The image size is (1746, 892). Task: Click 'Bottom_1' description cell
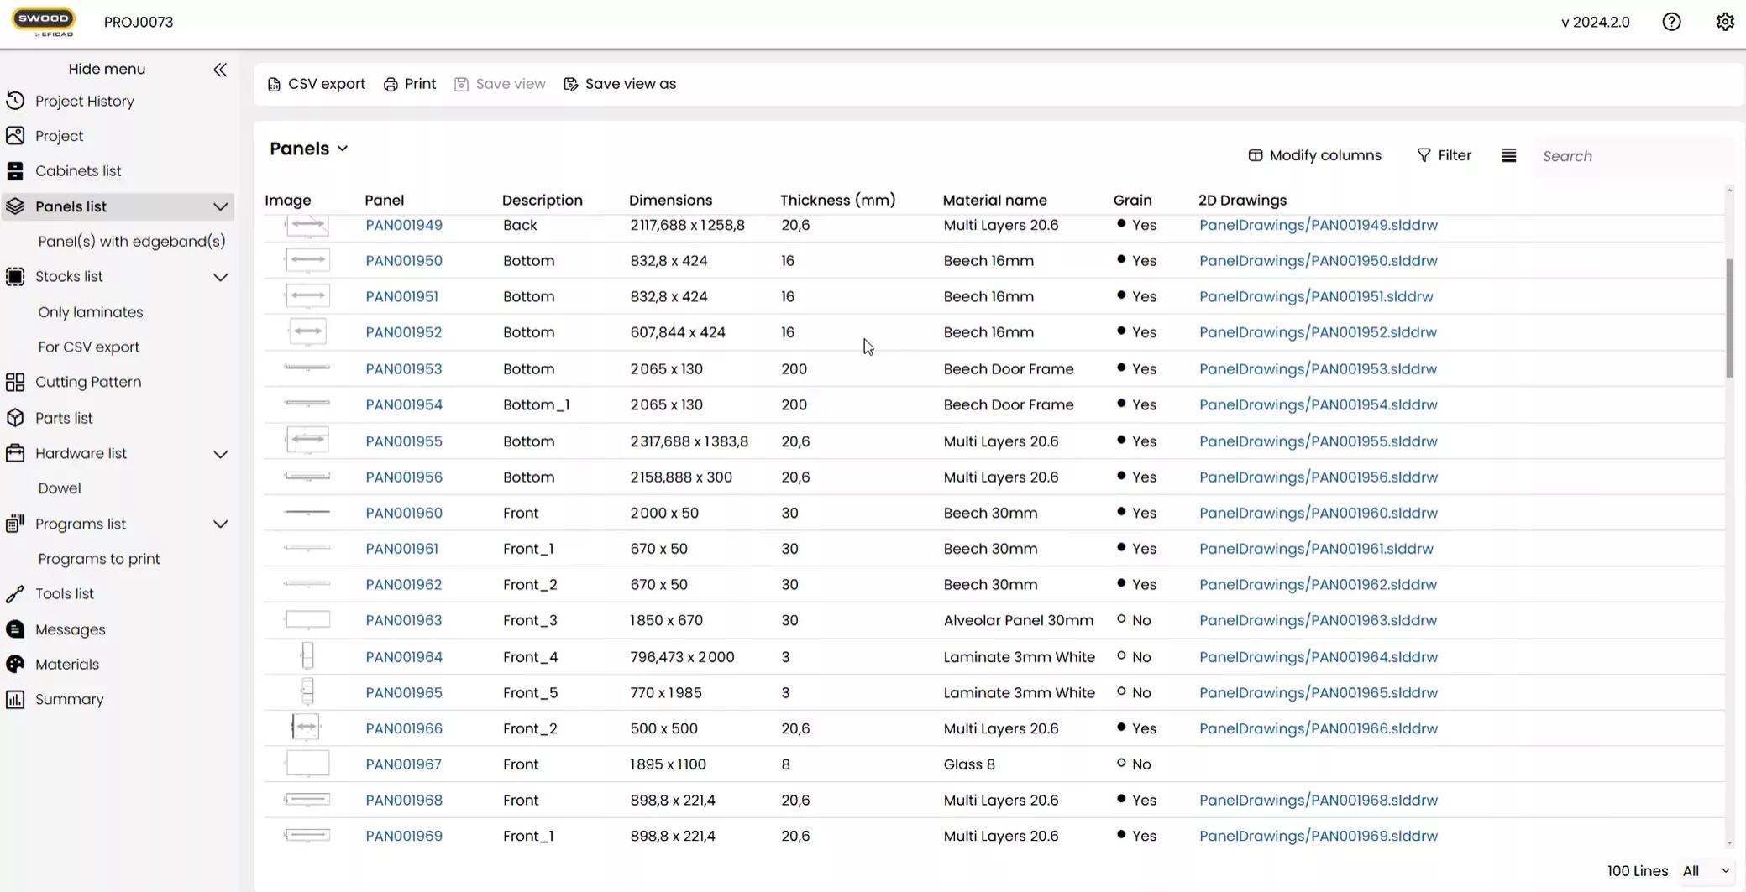tap(536, 404)
